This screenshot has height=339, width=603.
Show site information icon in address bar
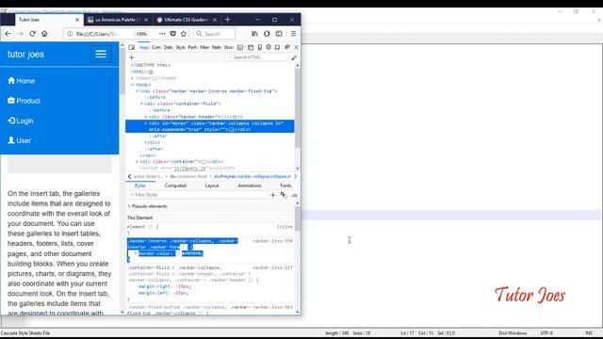(70, 34)
